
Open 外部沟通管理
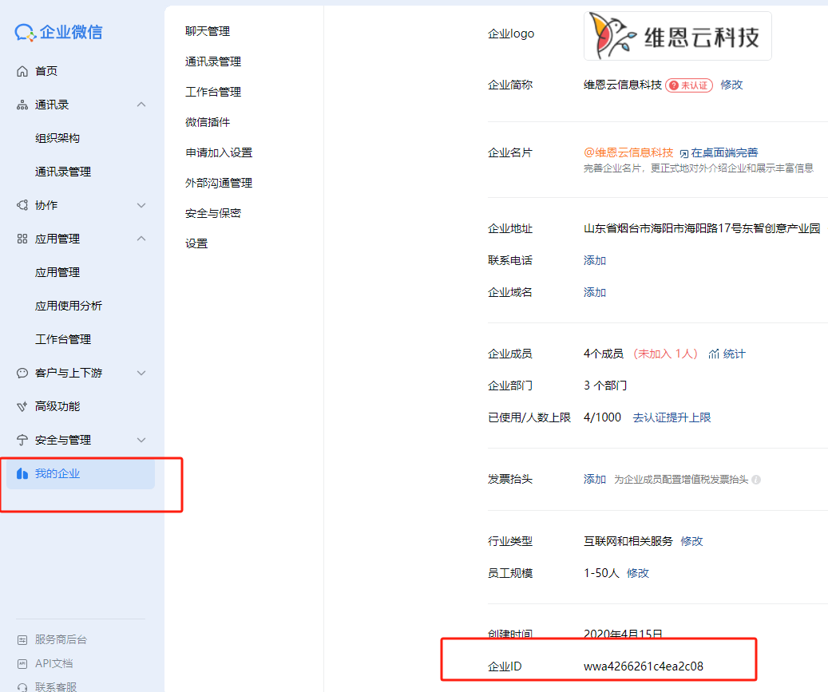pyautogui.click(x=219, y=183)
